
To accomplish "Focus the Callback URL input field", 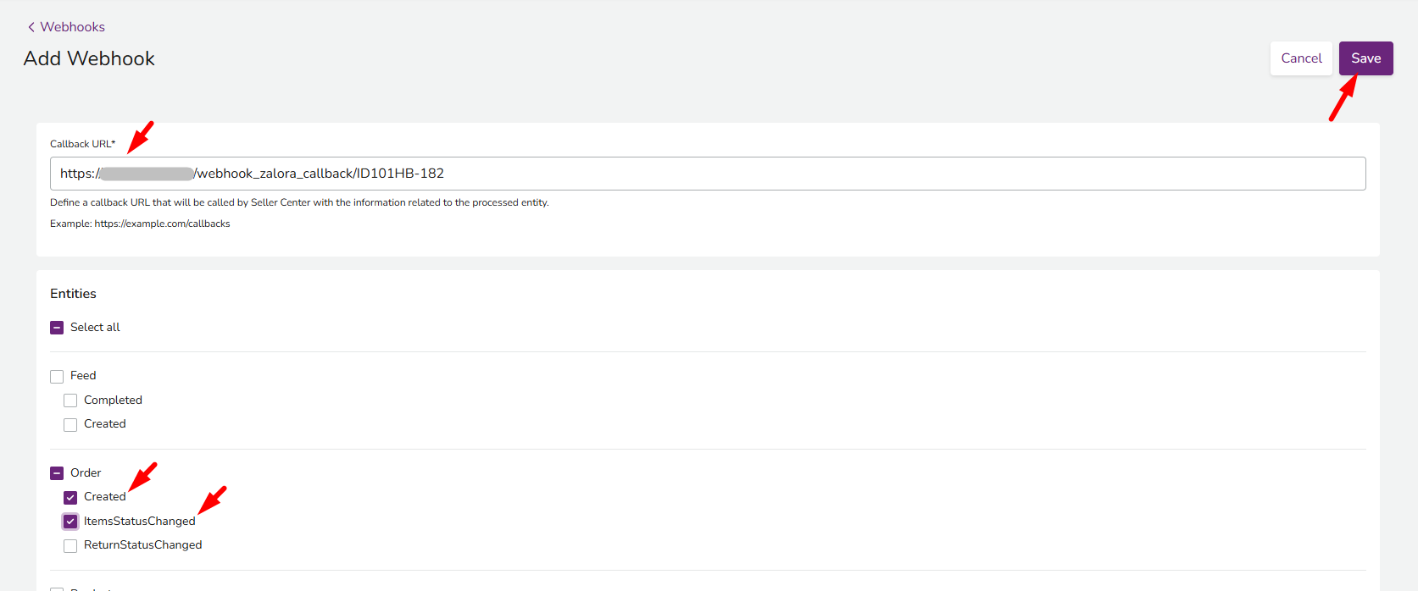I will click(763, 174).
